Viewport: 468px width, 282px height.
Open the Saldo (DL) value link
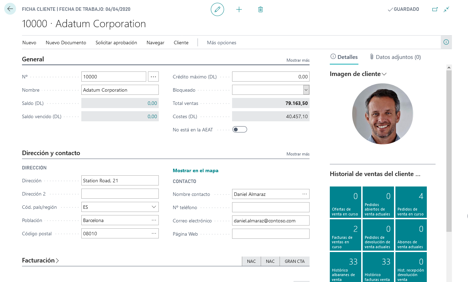click(152, 103)
